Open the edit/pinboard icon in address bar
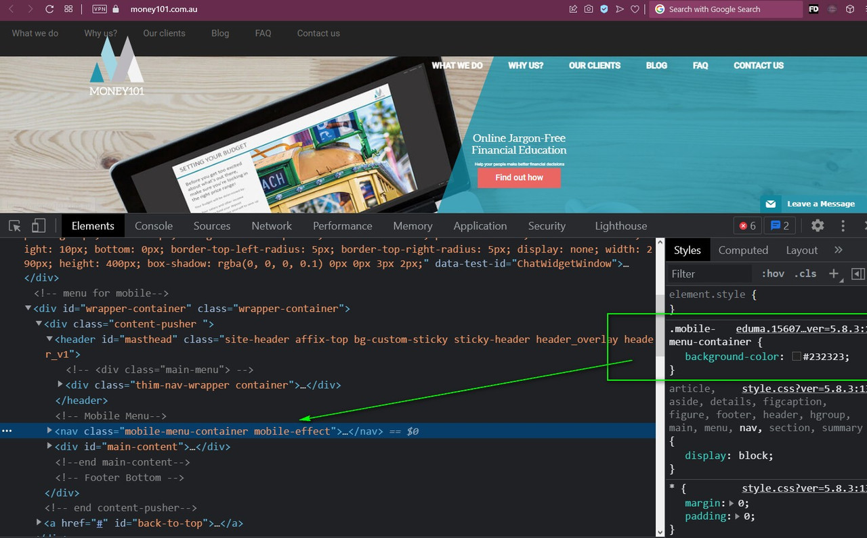 pos(573,9)
